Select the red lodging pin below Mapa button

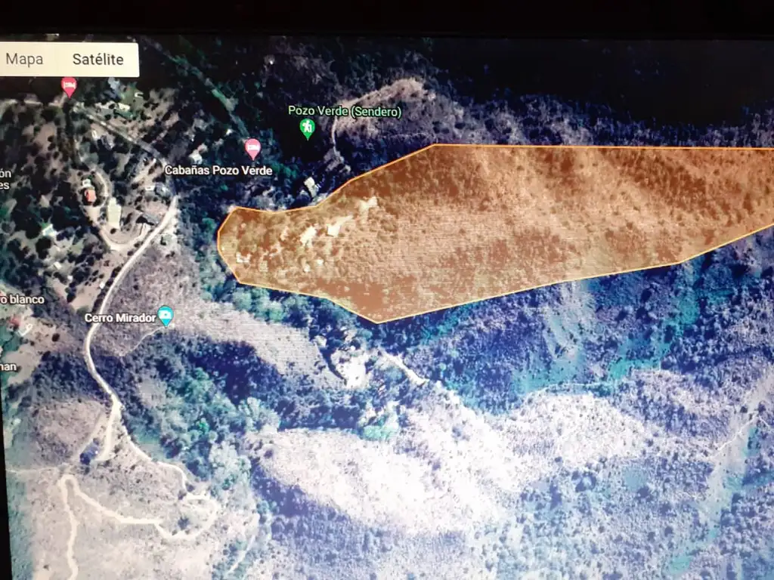(x=69, y=86)
